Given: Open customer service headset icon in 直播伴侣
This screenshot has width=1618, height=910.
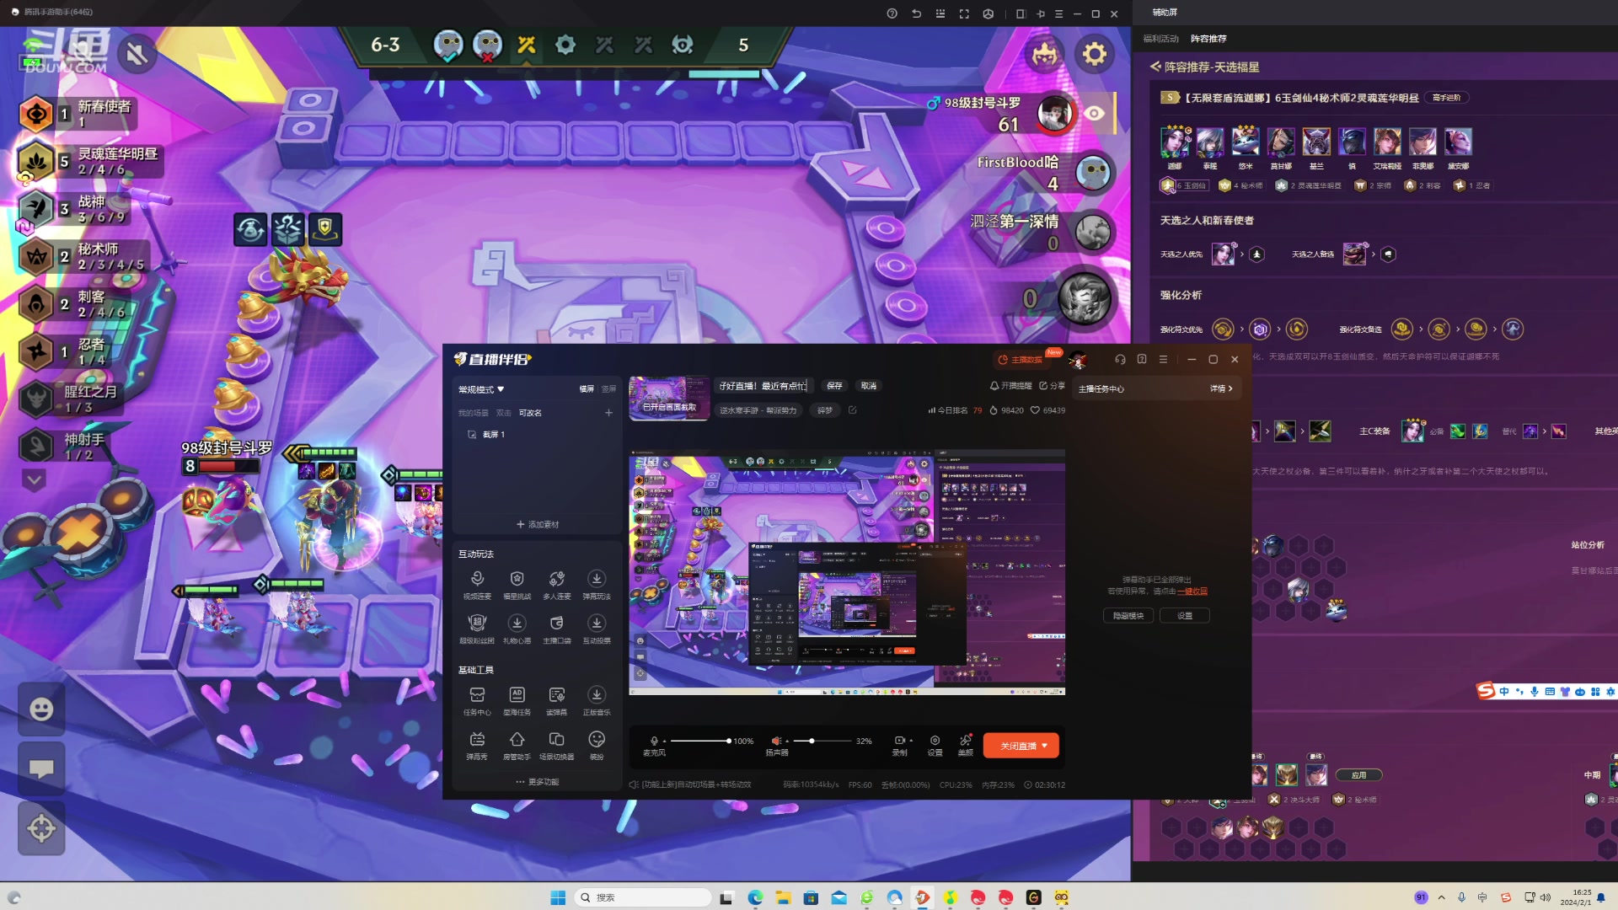Looking at the screenshot, I should 1120,359.
